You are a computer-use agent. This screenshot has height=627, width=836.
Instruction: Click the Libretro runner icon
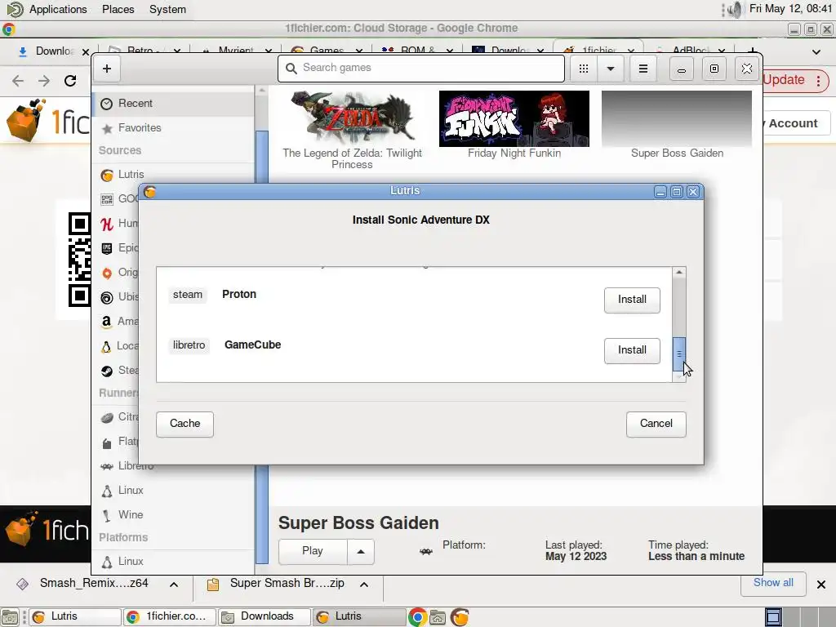coord(107,466)
